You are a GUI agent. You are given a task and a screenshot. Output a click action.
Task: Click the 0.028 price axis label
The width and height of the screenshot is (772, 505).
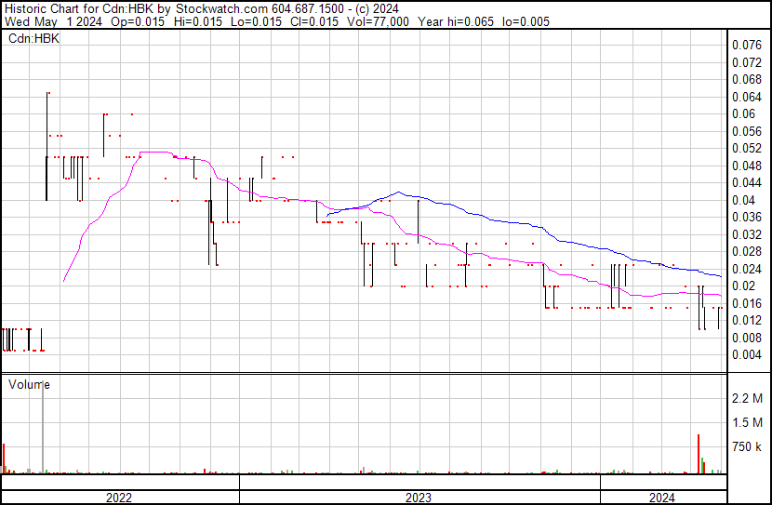747,251
